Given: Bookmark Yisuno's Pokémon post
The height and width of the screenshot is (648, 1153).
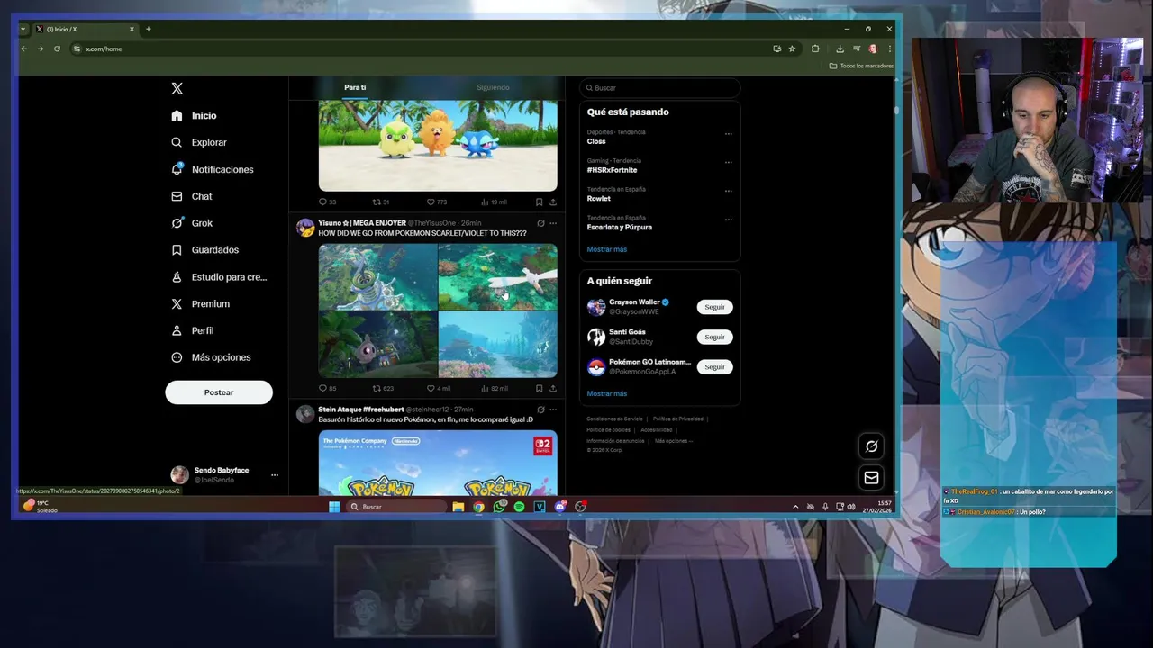Looking at the screenshot, I should 539,389.
